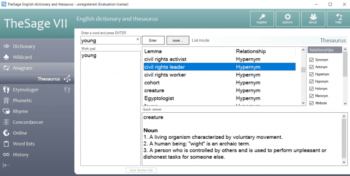Image resolution: width=350 pixels, height=176 pixels.
Task: Open help lamp button
Action: pos(339,19)
